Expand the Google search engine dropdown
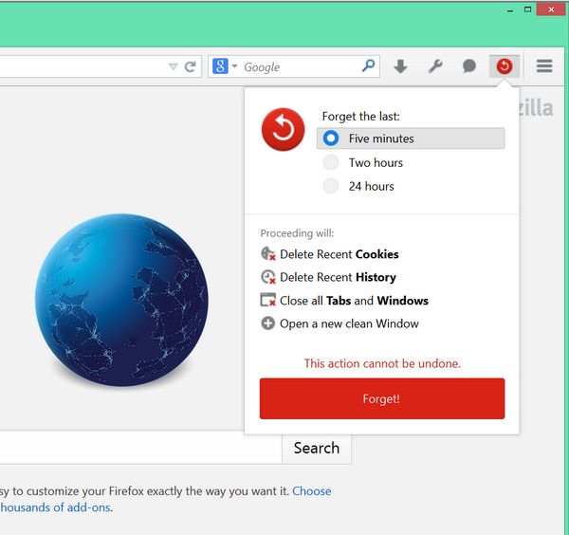Viewport: 569px width, 535px height. point(225,66)
